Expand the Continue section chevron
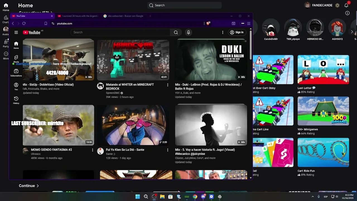The height and width of the screenshot is (201, 357). click(38, 186)
